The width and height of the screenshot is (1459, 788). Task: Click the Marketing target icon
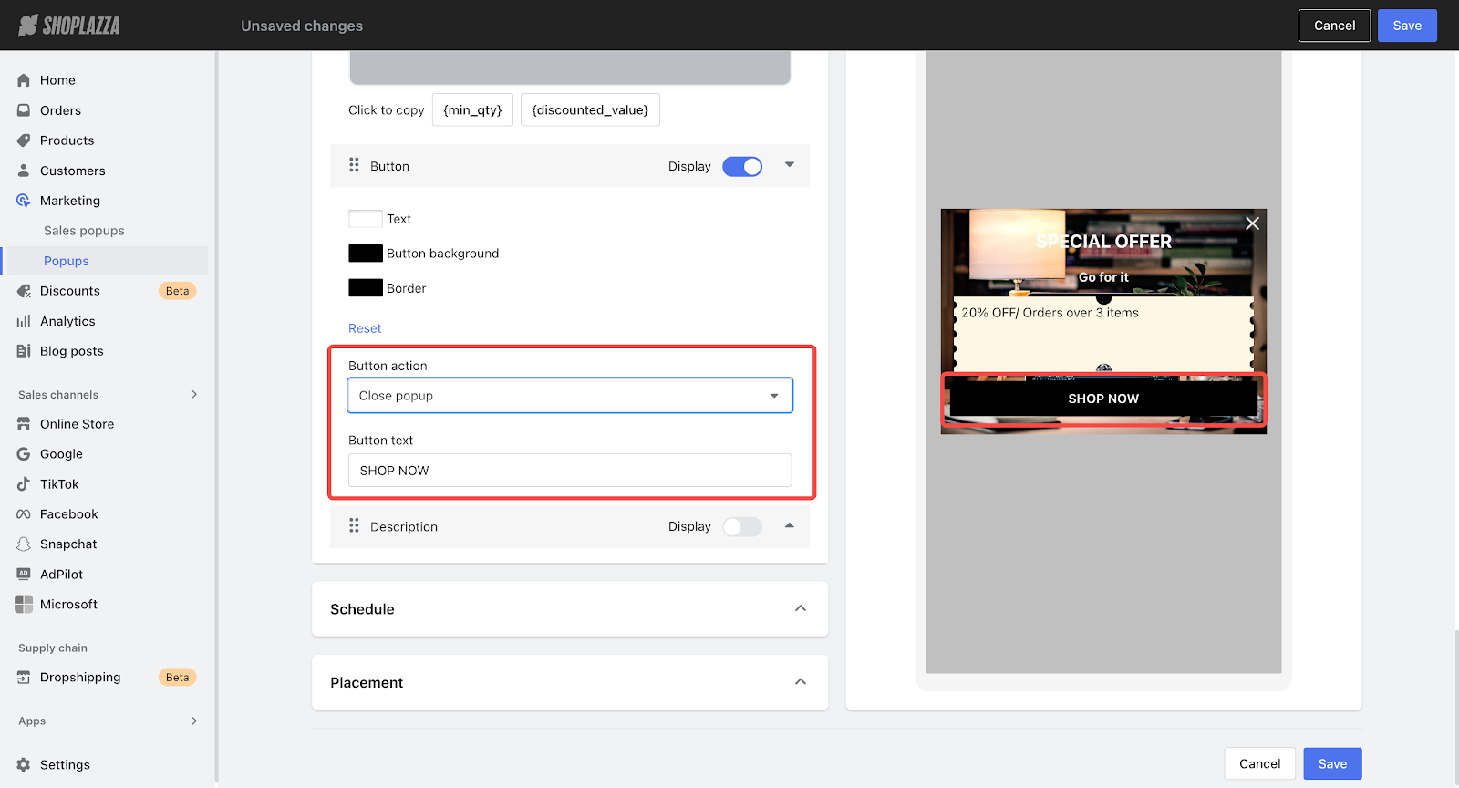tap(24, 201)
